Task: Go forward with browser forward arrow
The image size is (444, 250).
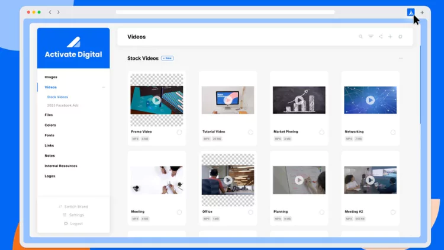Action: [x=59, y=12]
